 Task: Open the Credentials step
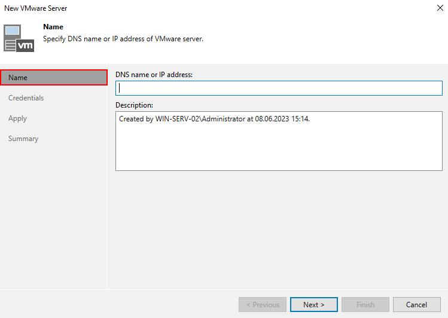click(26, 98)
